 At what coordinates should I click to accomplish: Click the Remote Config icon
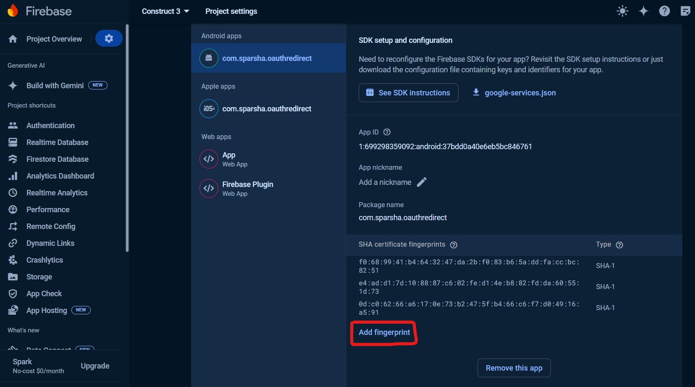tap(13, 226)
